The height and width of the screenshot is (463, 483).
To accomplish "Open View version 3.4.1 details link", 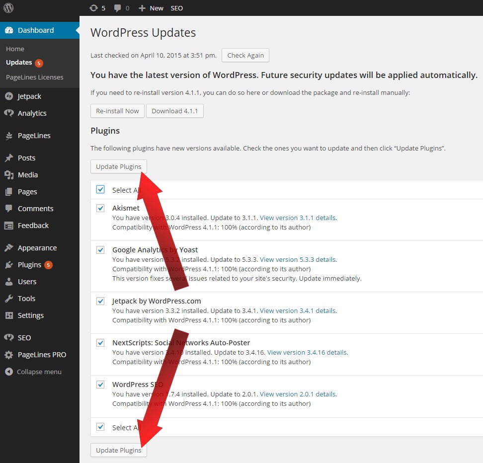I will point(298,310).
